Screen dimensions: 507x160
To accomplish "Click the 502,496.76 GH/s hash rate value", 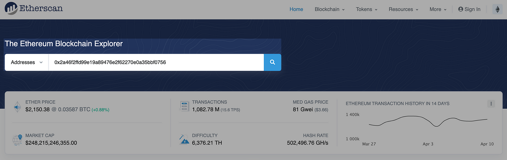I will pyautogui.click(x=307, y=143).
